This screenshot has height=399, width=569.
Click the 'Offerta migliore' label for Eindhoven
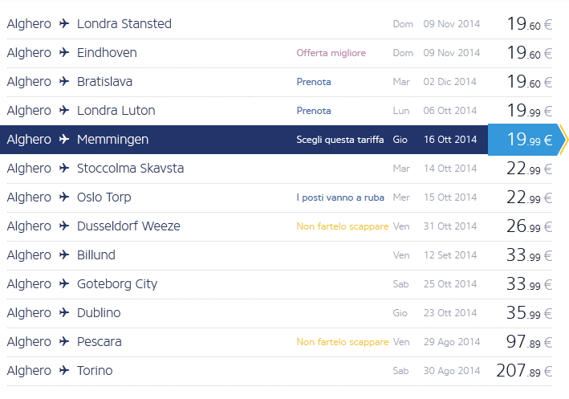point(331,53)
